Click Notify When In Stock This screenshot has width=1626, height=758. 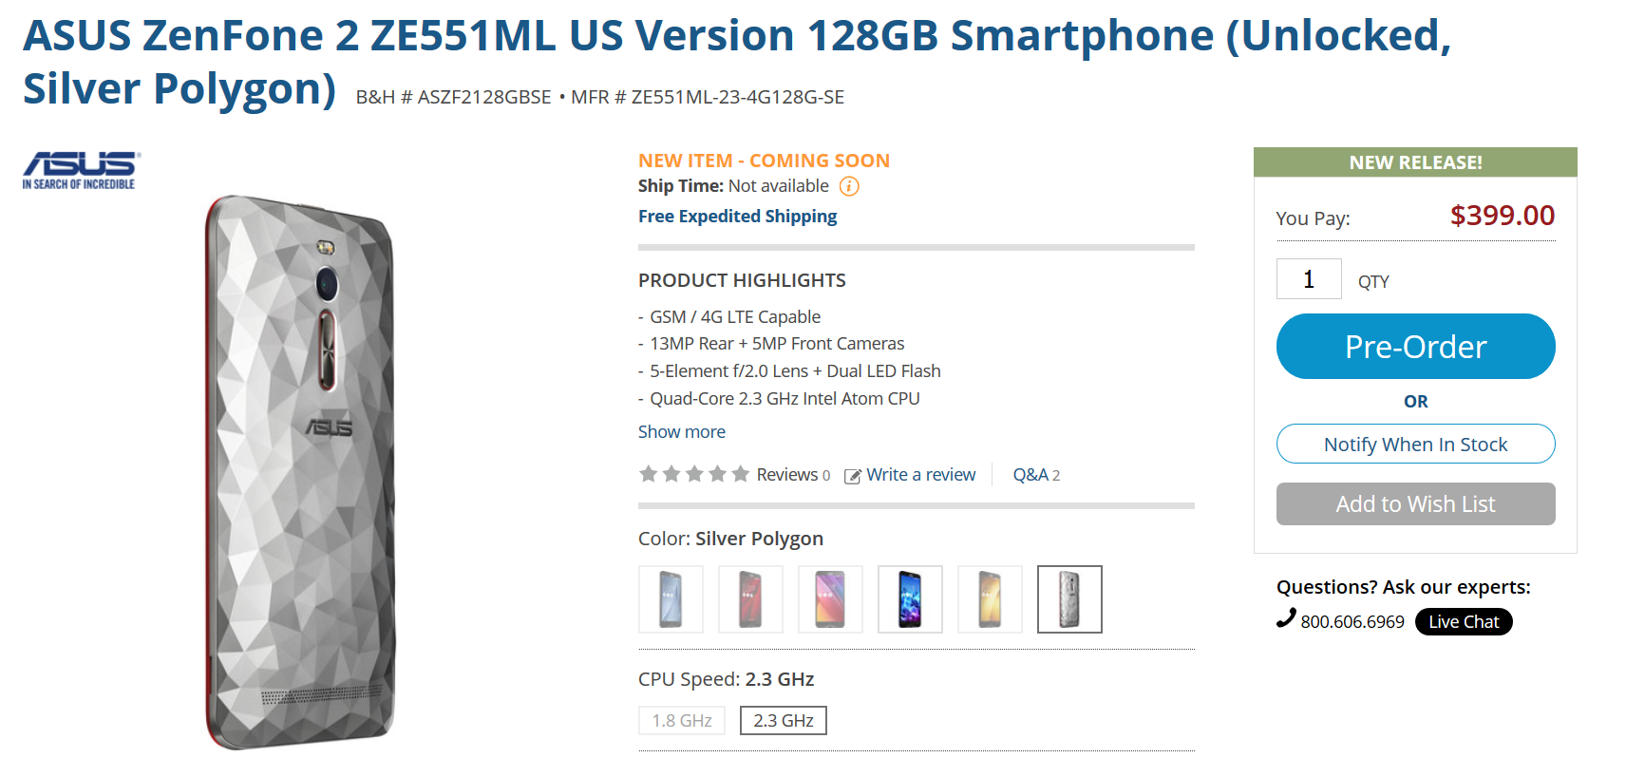[1414, 444]
